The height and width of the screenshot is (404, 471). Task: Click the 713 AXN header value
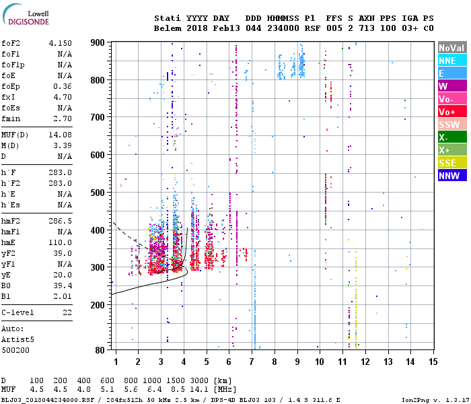[367, 28]
